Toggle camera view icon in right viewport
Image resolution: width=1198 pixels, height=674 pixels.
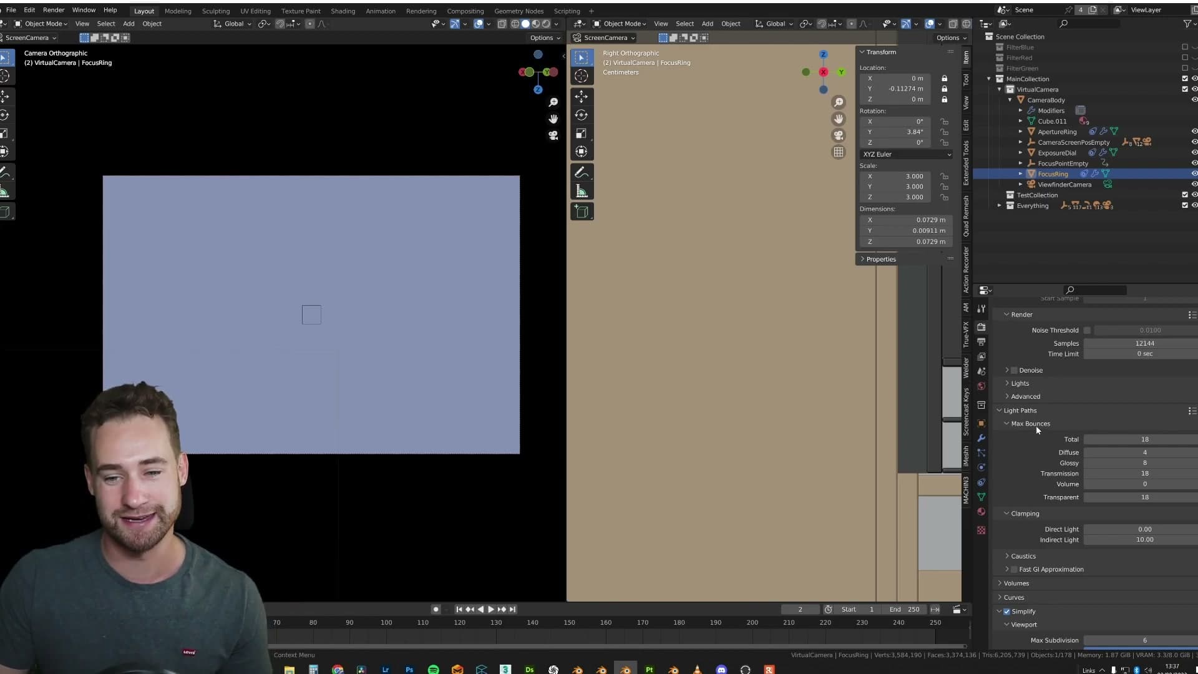(839, 135)
